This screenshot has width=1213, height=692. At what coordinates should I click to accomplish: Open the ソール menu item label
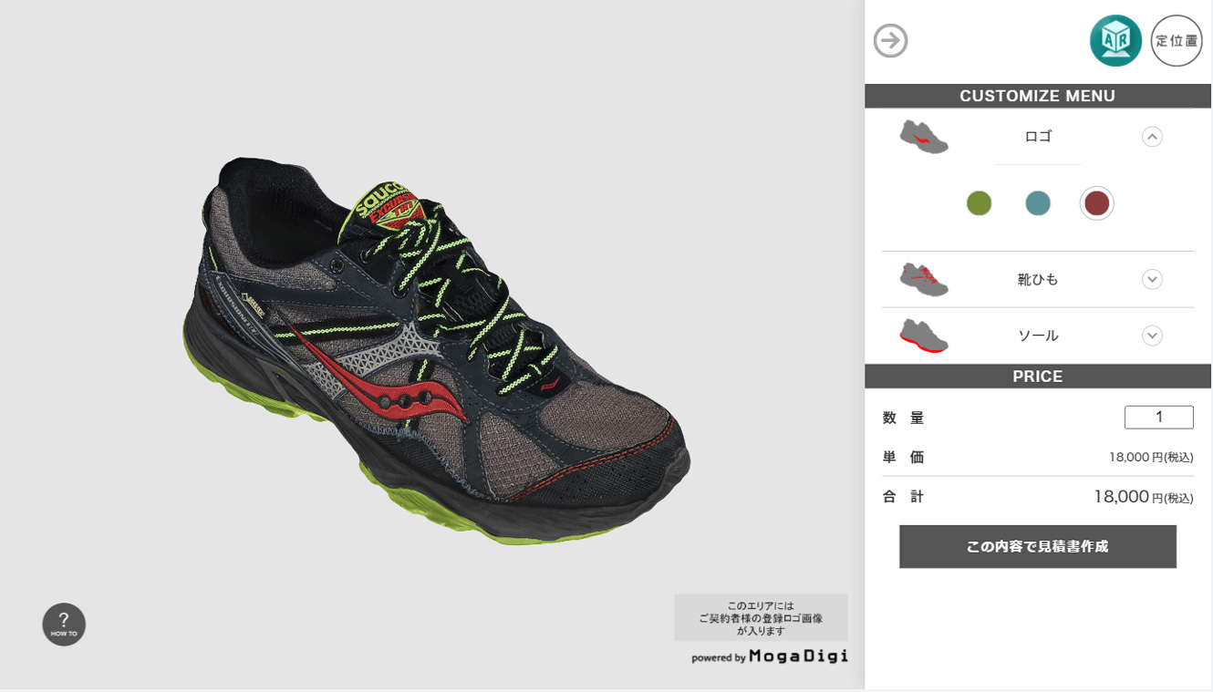click(1038, 336)
